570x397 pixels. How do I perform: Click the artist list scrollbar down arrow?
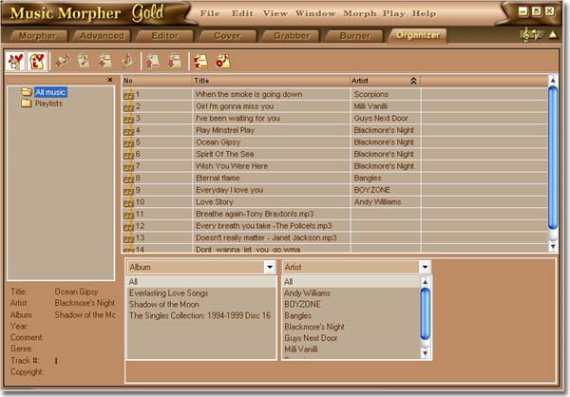pos(425,353)
